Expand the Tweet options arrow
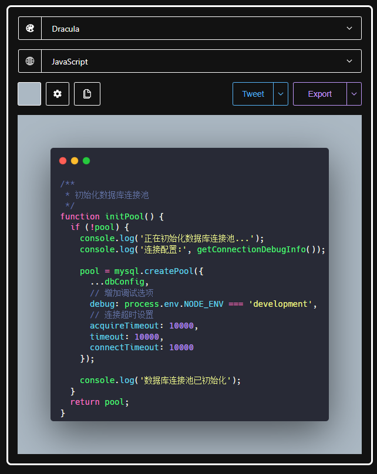This screenshot has width=377, height=474. click(x=281, y=94)
